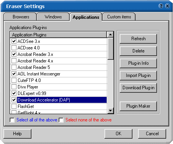
Task: Check the ACDsee 4.0 checkbox
Action: 14,48
